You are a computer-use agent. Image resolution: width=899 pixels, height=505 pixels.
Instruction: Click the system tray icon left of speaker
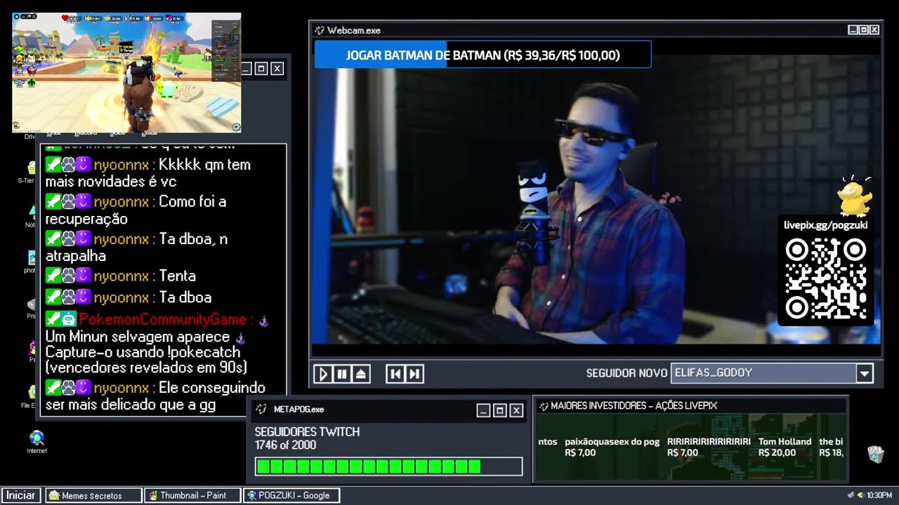tap(851, 495)
